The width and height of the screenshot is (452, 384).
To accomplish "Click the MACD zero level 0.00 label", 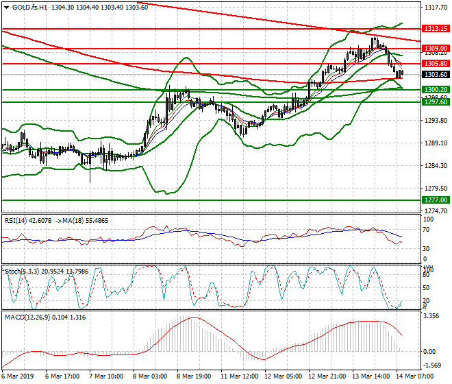I will click(x=429, y=352).
